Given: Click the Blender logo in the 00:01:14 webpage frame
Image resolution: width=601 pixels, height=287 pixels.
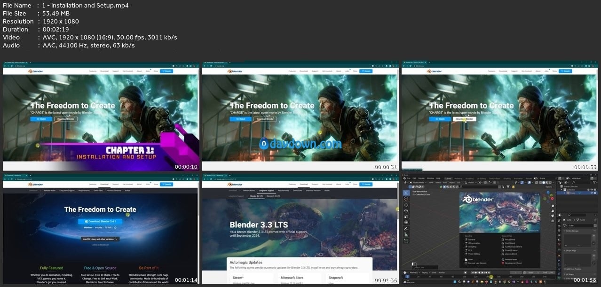Looking at the screenshot, I should (35, 185).
